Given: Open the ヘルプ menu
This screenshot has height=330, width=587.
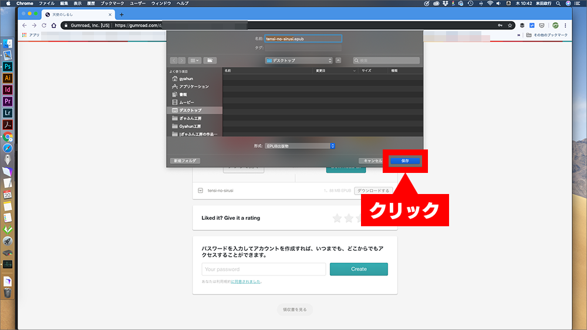Looking at the screenshot, I should click(183, 4).
